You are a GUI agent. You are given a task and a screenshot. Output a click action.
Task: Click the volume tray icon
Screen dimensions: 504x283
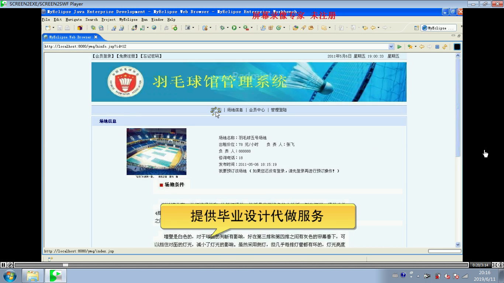tap(447, 276)
